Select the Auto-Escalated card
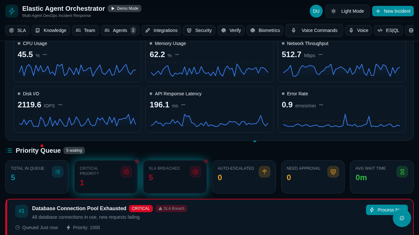Viewport: 419px width, 235px height. [244, 177]
